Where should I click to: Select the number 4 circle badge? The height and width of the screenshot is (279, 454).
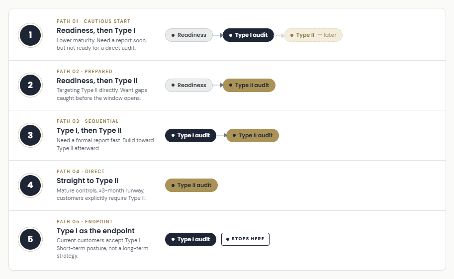(x=30, y=186)
